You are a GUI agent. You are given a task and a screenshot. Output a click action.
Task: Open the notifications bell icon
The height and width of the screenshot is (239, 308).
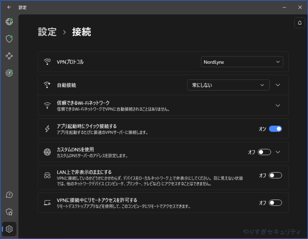click(x=299, y=23)
